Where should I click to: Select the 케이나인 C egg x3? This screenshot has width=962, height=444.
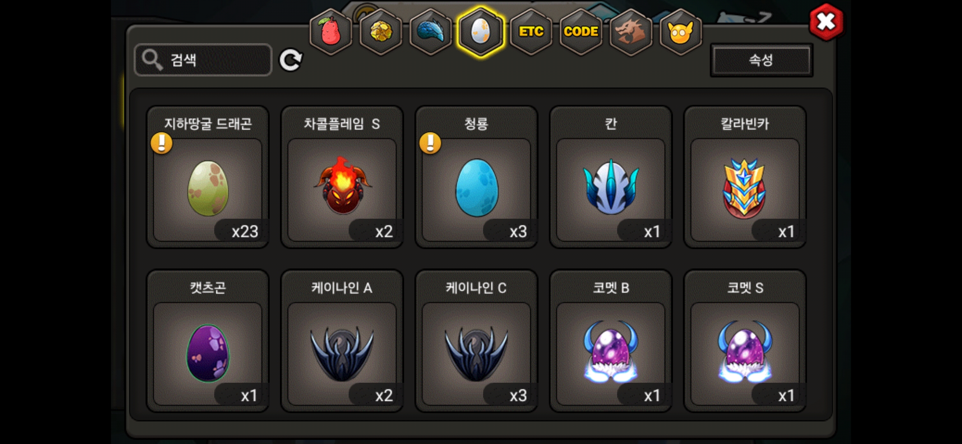click(x=476, y=341)
